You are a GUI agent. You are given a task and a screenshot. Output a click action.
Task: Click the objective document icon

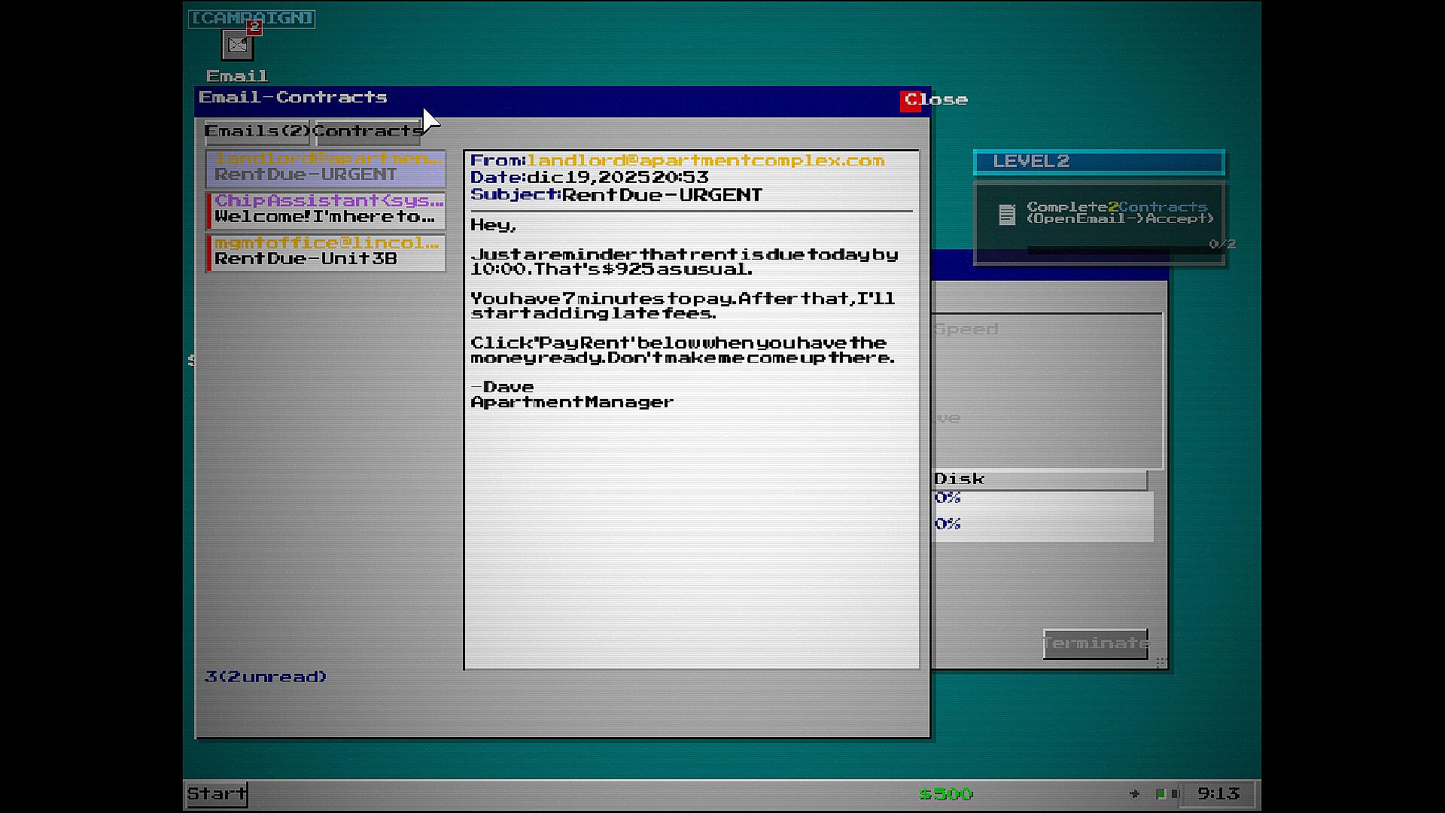point(1006,215)
